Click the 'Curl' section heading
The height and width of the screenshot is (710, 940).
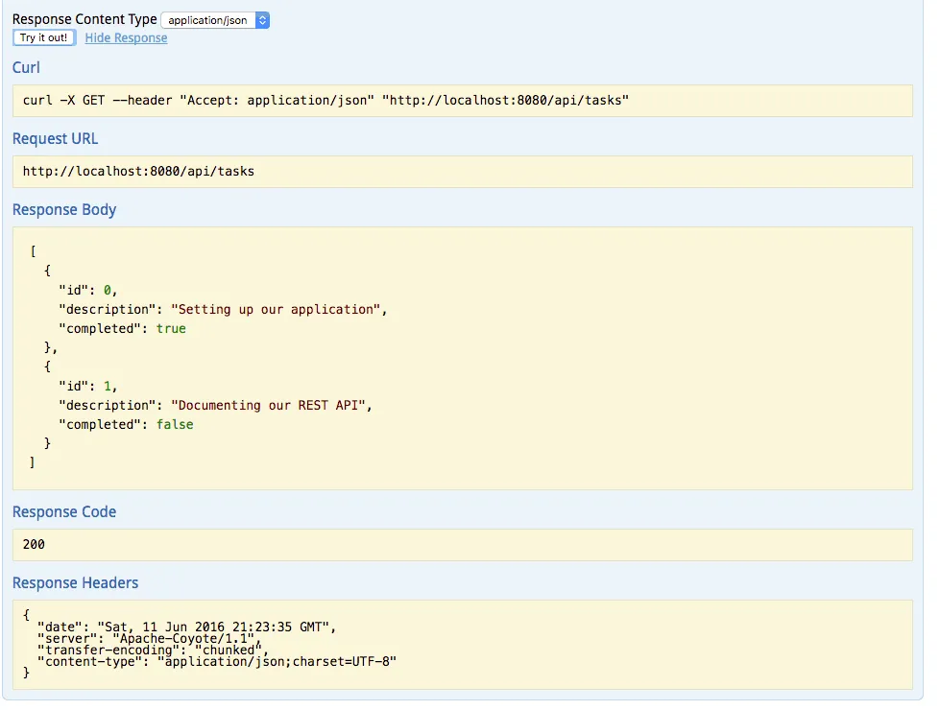click(x=26, y=68)
